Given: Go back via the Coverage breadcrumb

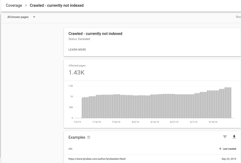Looking at the screenshot, I should coord(14,5).
